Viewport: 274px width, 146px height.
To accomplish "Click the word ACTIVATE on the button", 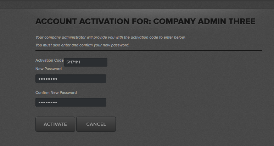I will [55, 124].
